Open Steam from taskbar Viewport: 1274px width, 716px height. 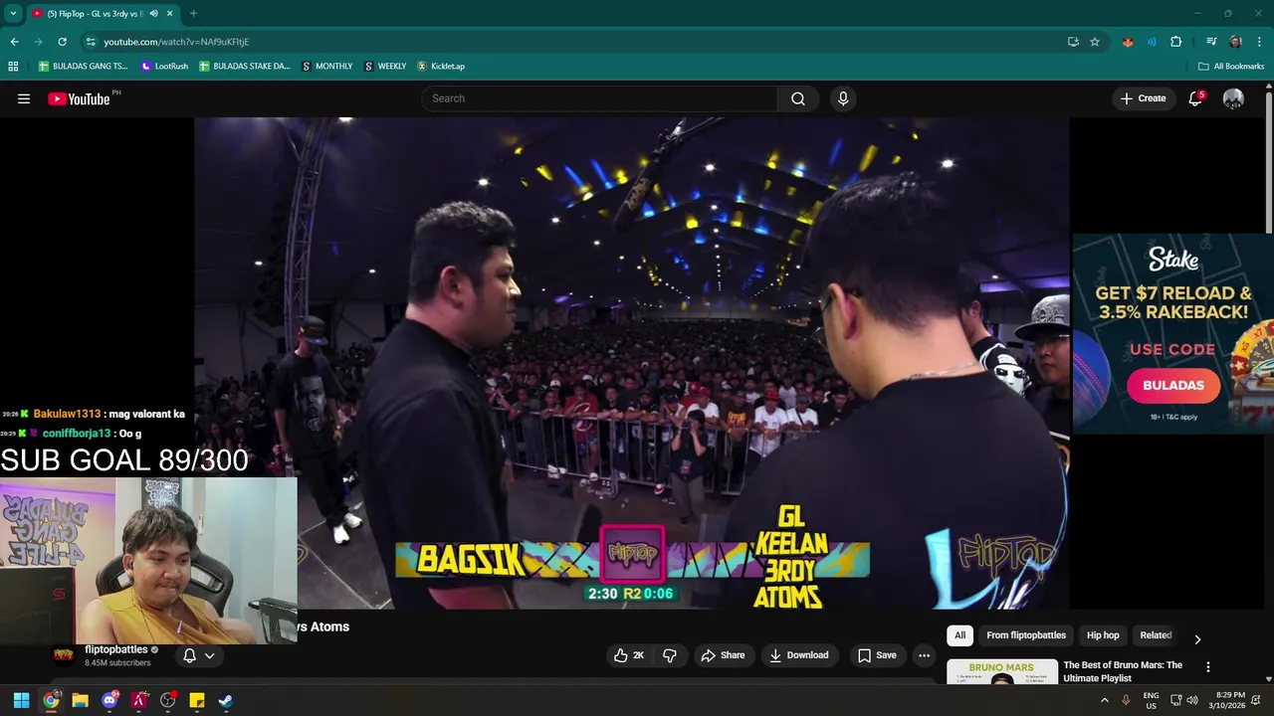pos(226,700)
